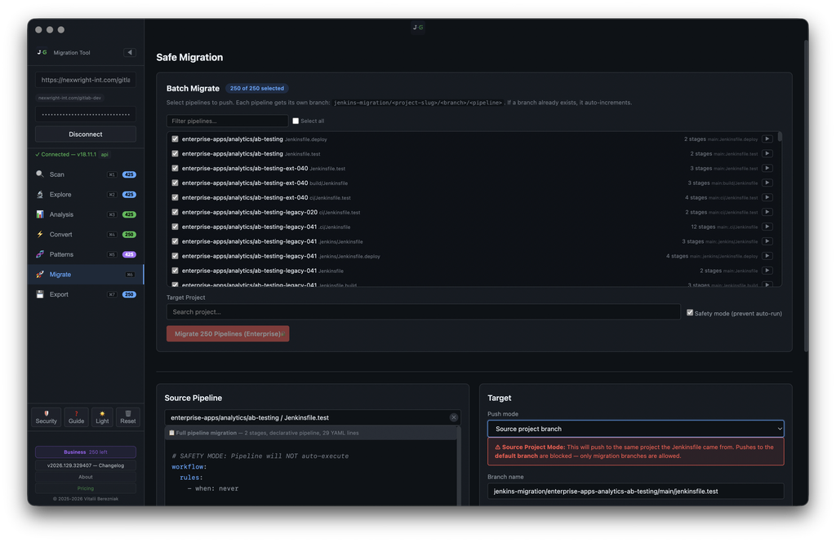Switch to Light theme
This screenshot has height=542, width=836.
coord(102,416)
